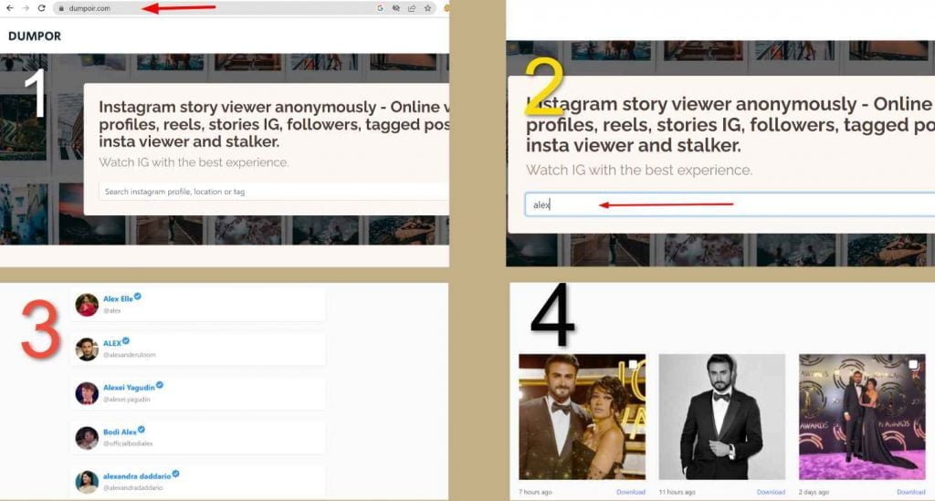
Task: Click alexandra daddario's avatar picture
Action: pos(87,481)
